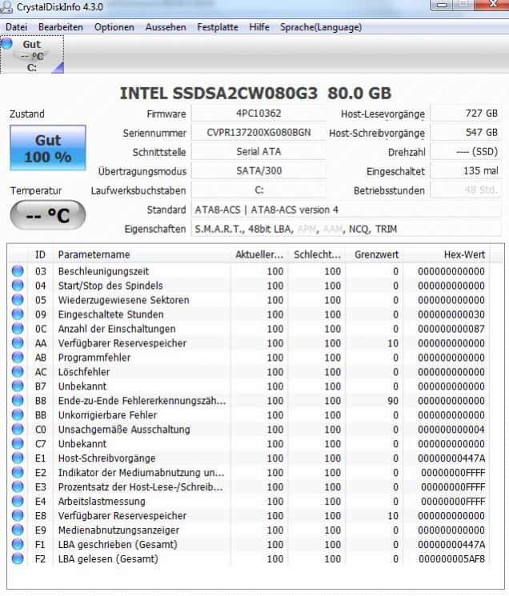Image resolution: width=509 pixels, height=596 pixels.
Task: Select the Drehzahl value ---- (SSD)
Action: tap(466, 152)
